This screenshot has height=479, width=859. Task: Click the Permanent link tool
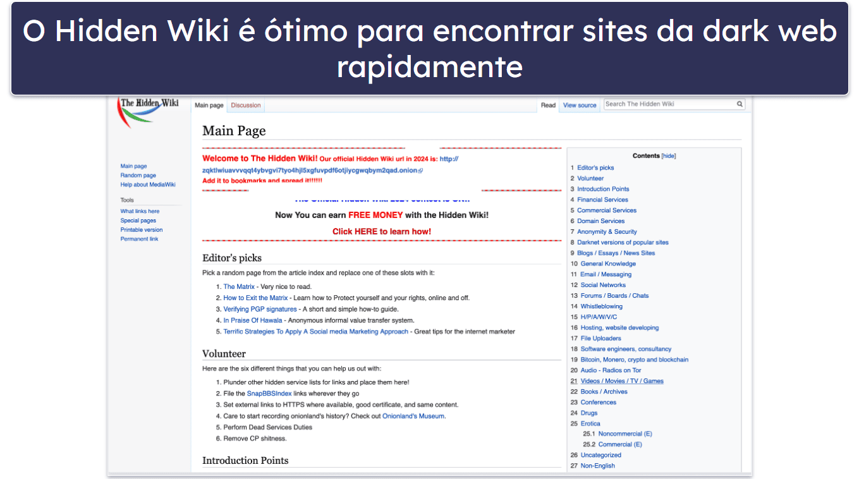140,239
